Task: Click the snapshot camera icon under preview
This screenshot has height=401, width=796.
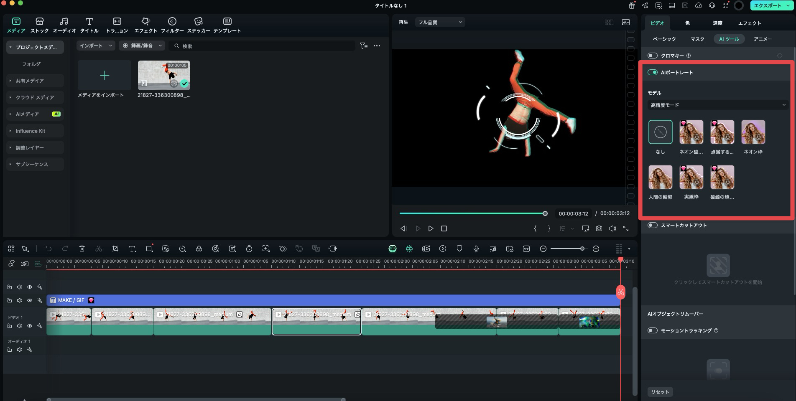Action: (x=599, y=228)
